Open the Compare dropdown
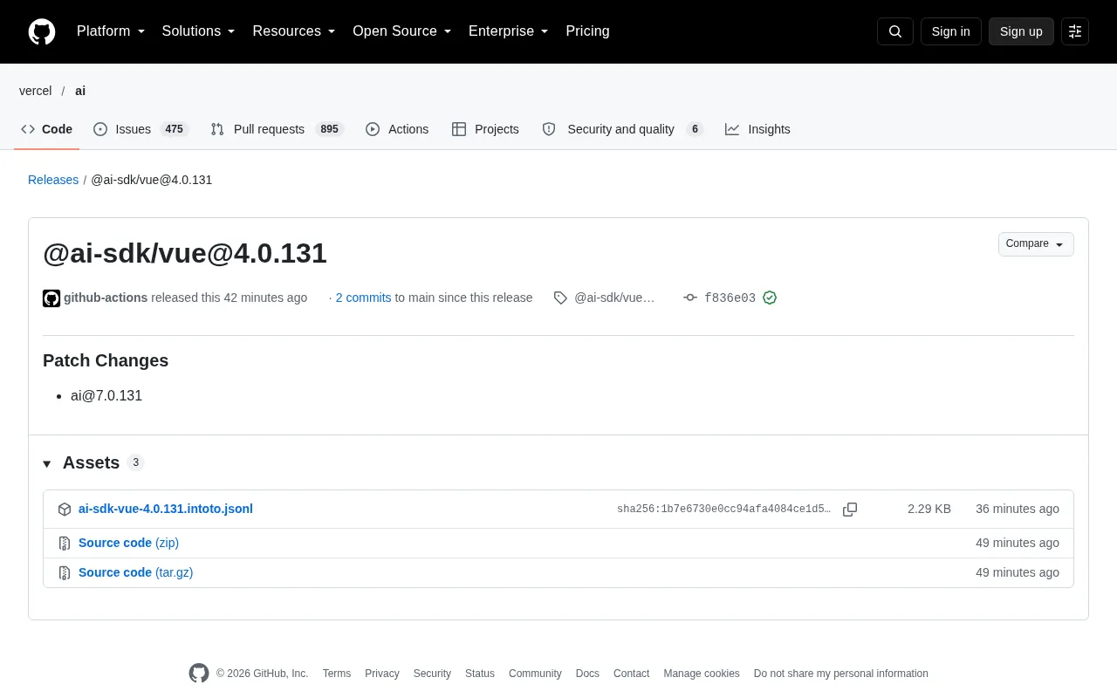The height and width of the screenshot is (698, 1117). point(1036,244)
